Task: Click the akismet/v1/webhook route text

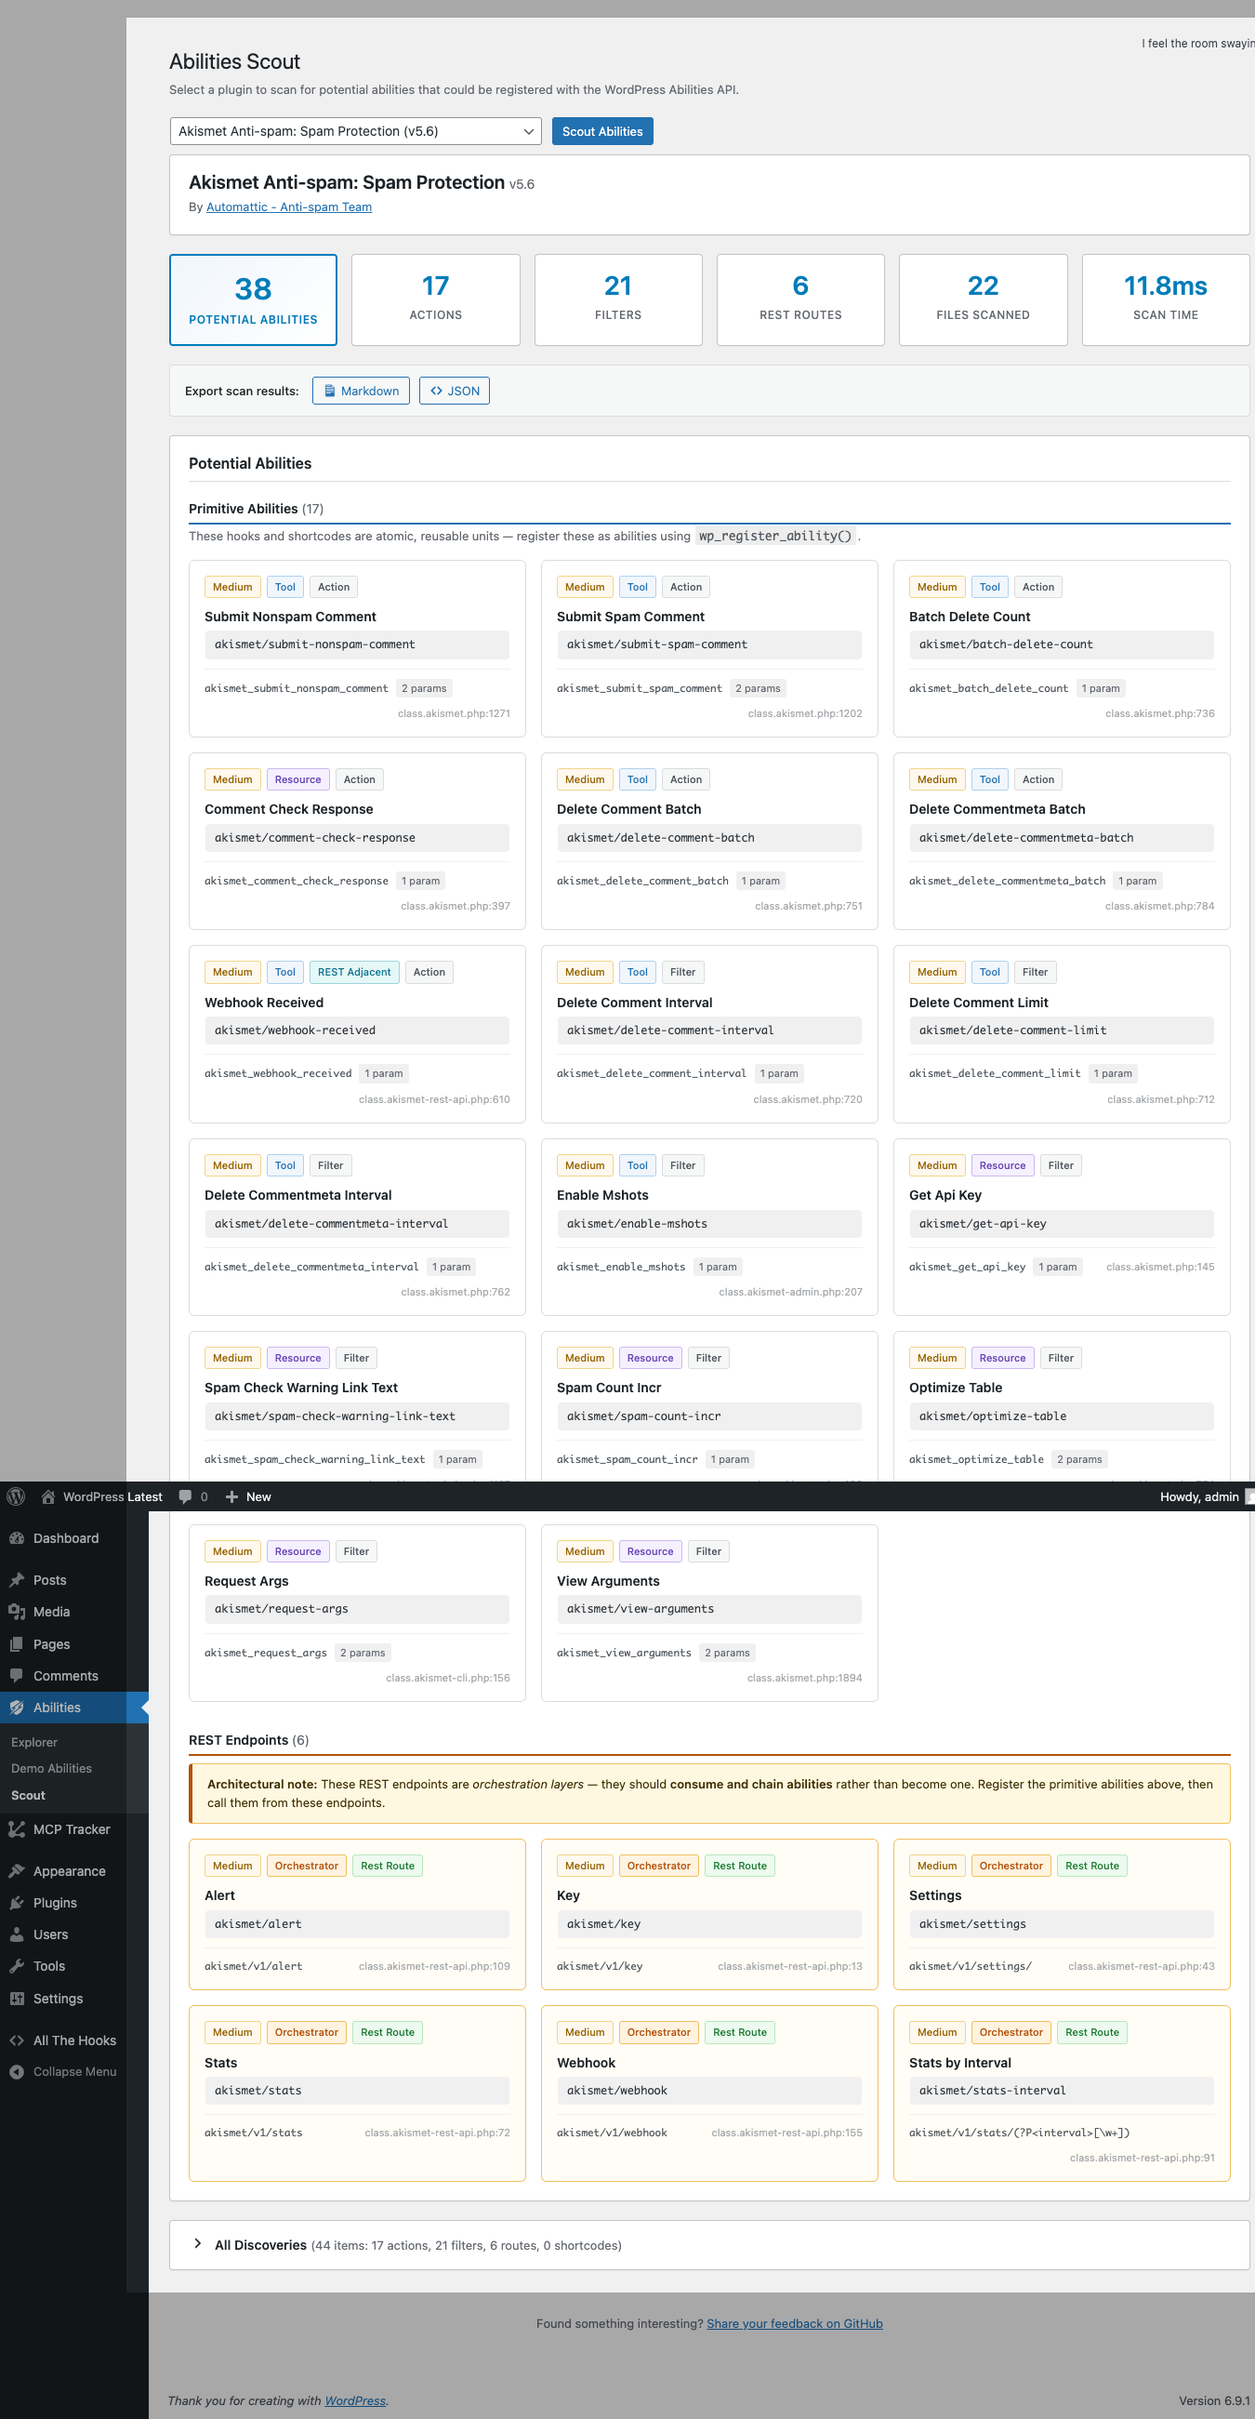Action: coord(612,2133)
